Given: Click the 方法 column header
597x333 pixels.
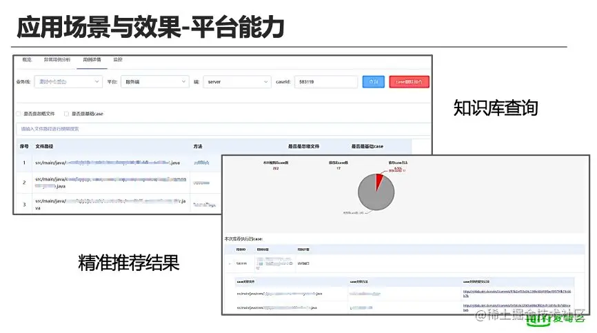Looking at the screenshot, I should click(x=198, y=146).
